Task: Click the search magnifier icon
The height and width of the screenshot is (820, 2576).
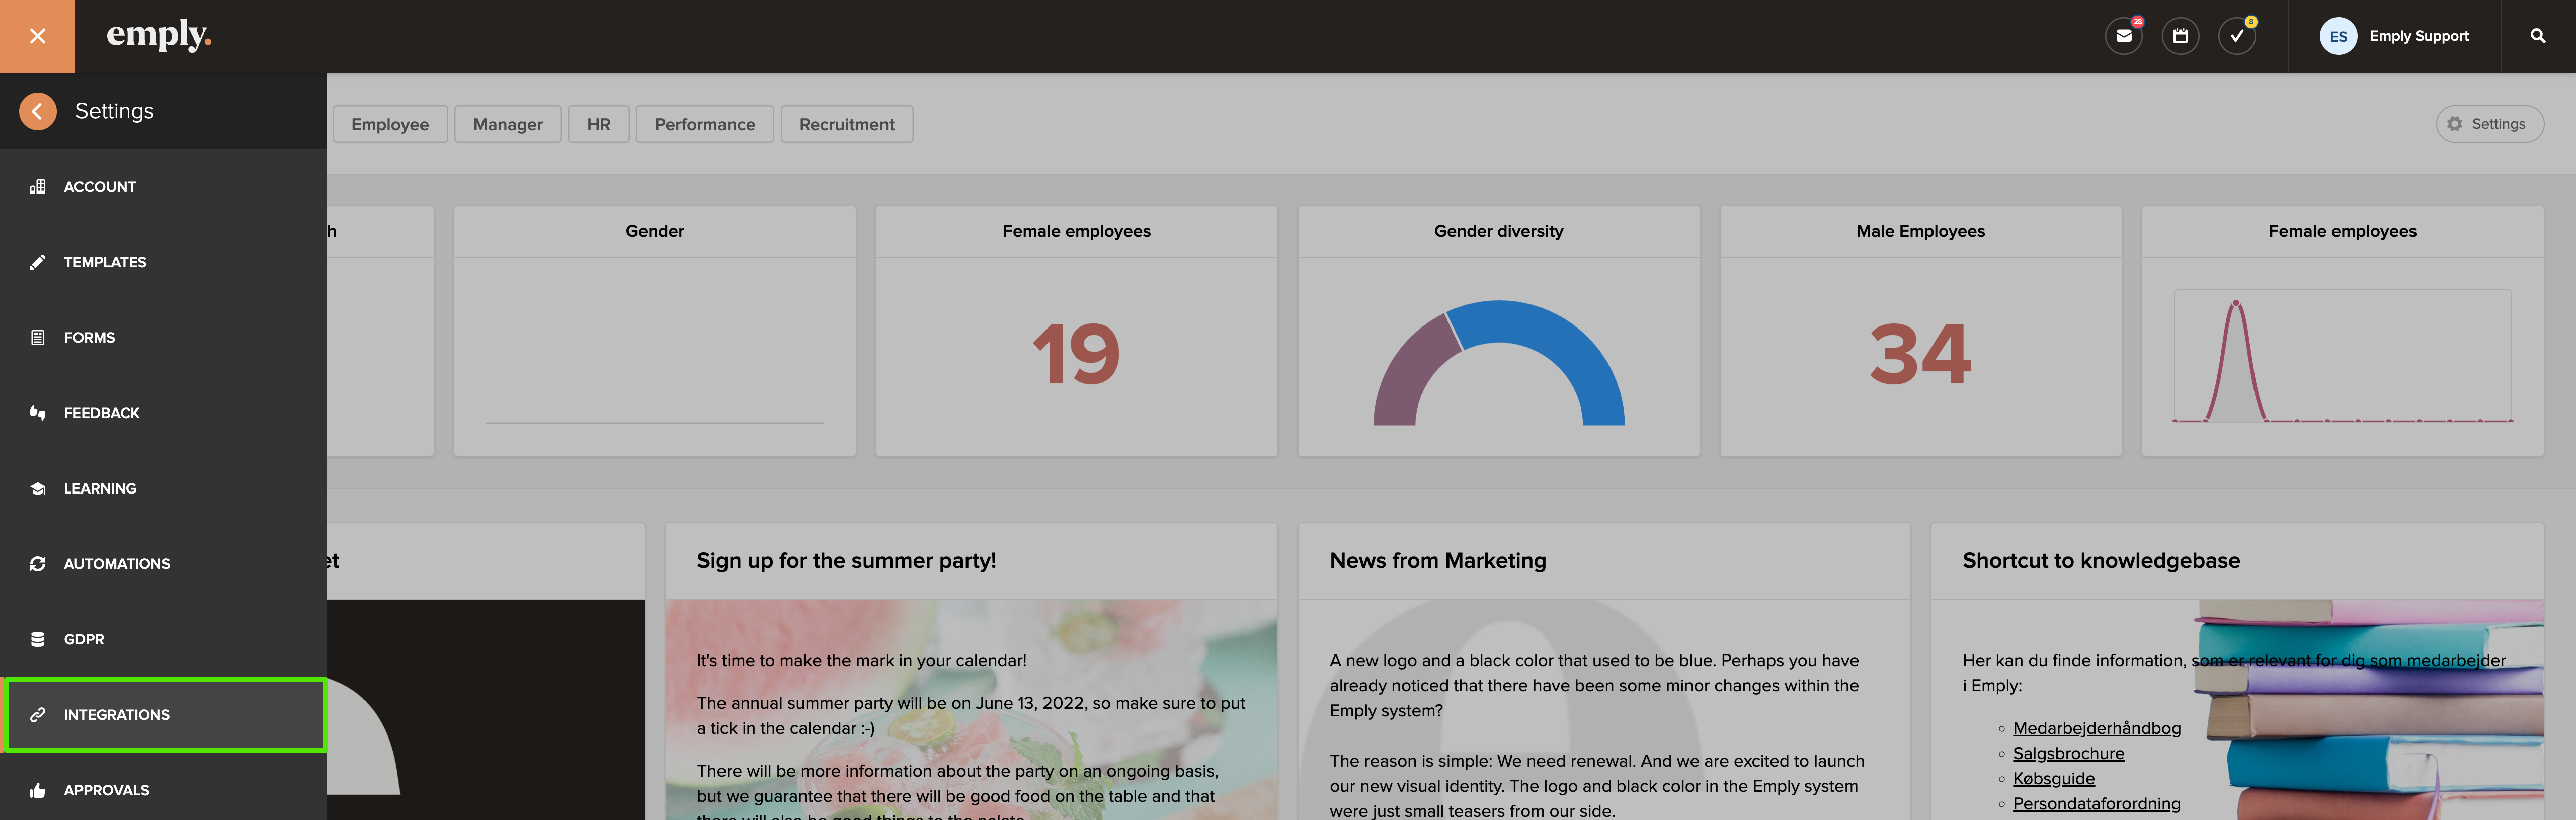Action: 2537,36
